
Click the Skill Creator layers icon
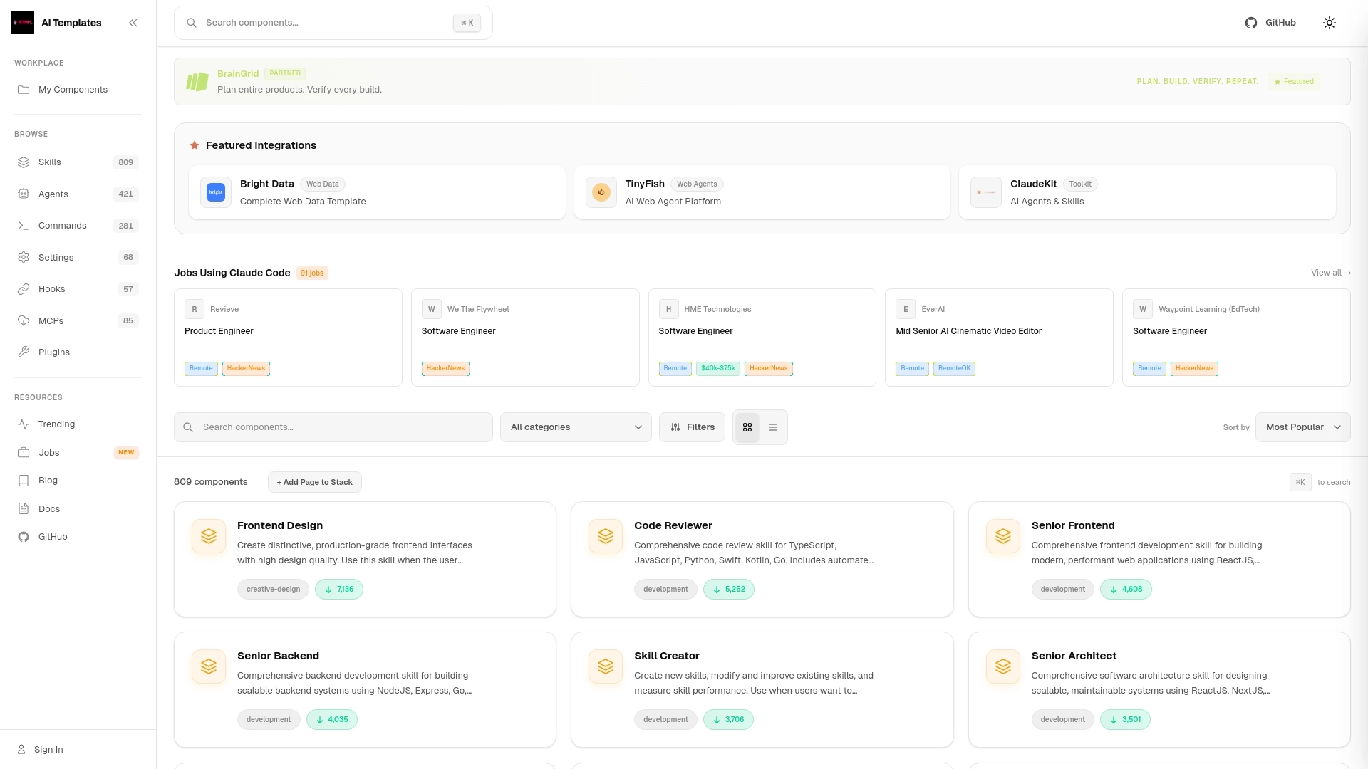[x=606, y=666]
